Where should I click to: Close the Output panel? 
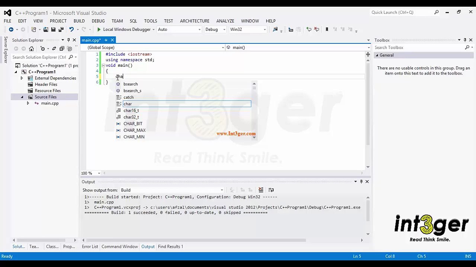(x=367, y=182)
